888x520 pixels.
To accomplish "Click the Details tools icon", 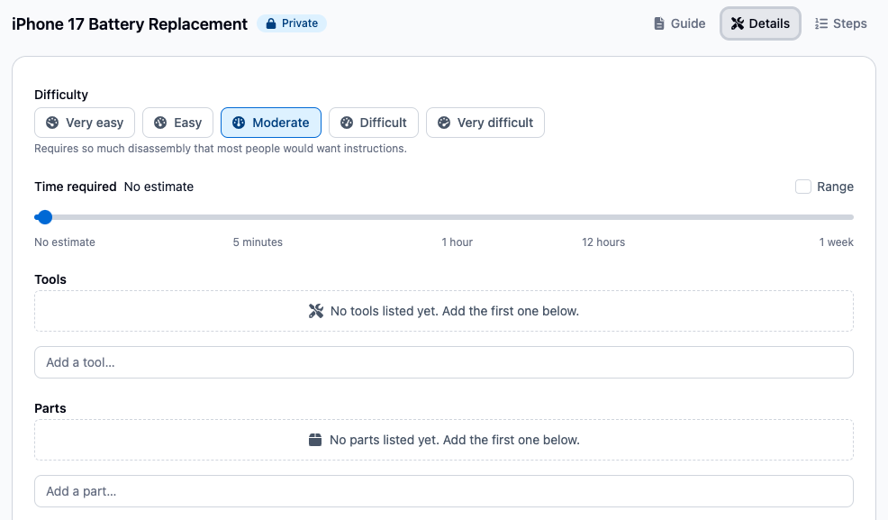I will click(x=737, y=23).
